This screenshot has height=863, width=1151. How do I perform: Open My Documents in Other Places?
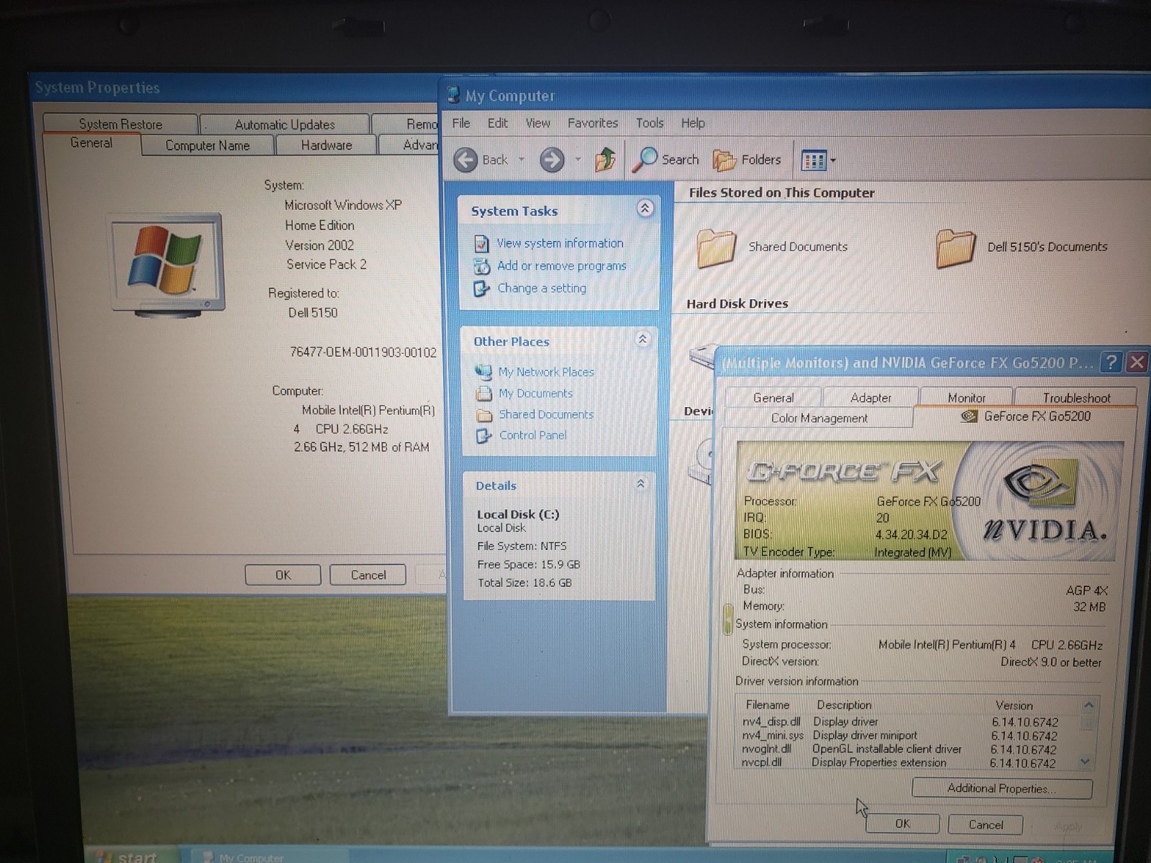(536, 393)
